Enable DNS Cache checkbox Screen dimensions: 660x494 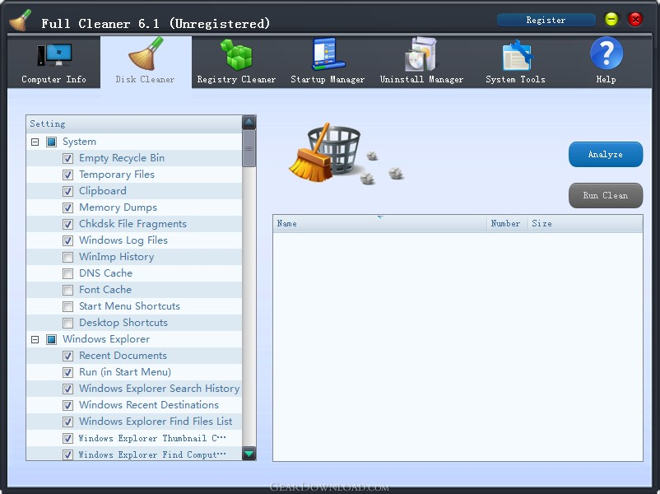tap(67, 273)
